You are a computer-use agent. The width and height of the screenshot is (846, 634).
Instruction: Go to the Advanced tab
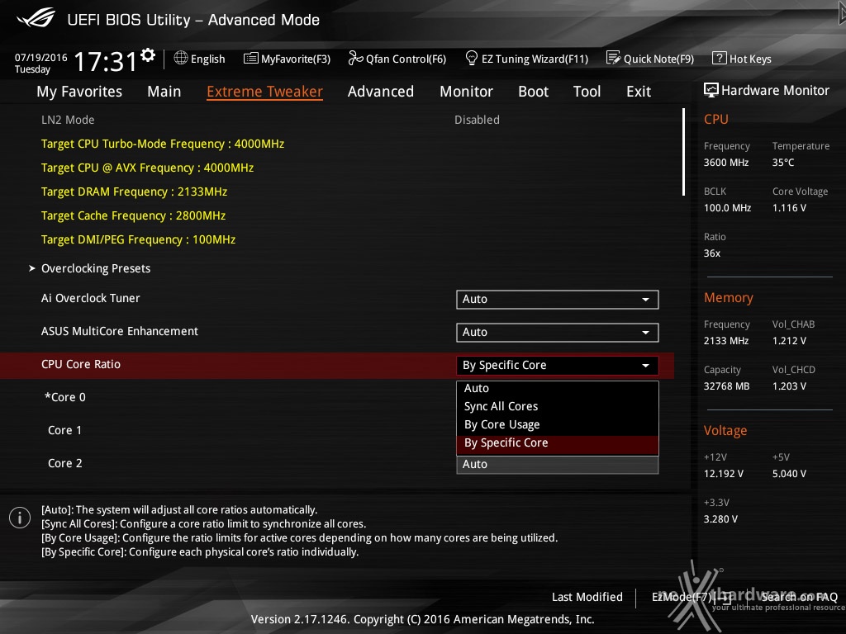[x=381, y=92]
